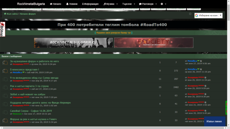
Task: Open Информация in the top navigation
Action: [x=90, y=4]
